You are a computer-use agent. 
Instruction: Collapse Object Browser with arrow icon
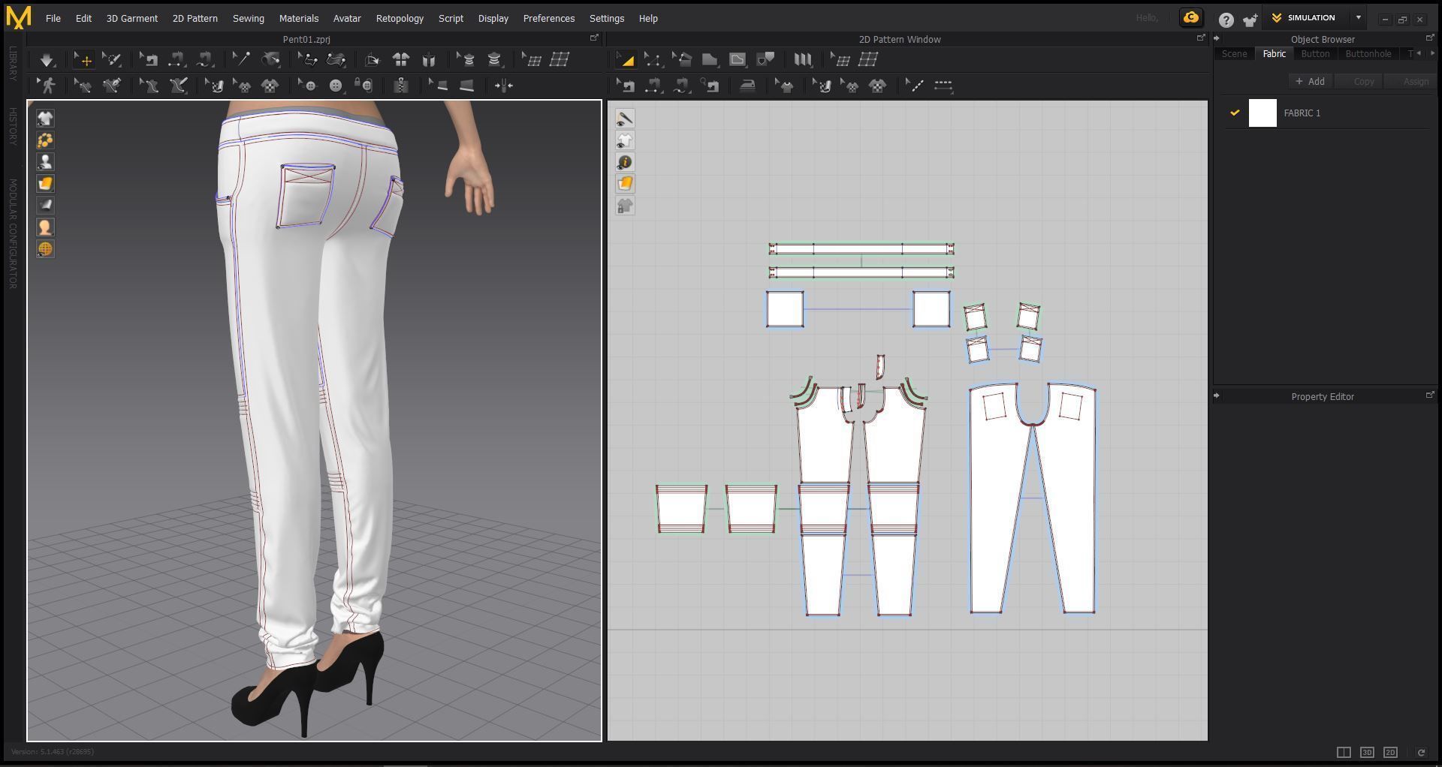(1217, 39)
